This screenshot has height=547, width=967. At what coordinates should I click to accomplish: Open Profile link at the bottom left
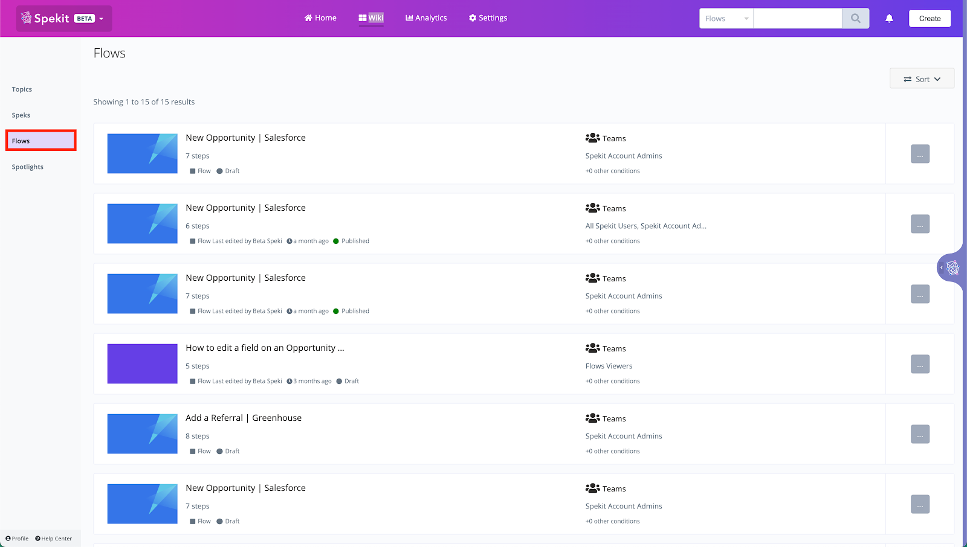click(17, 539)
